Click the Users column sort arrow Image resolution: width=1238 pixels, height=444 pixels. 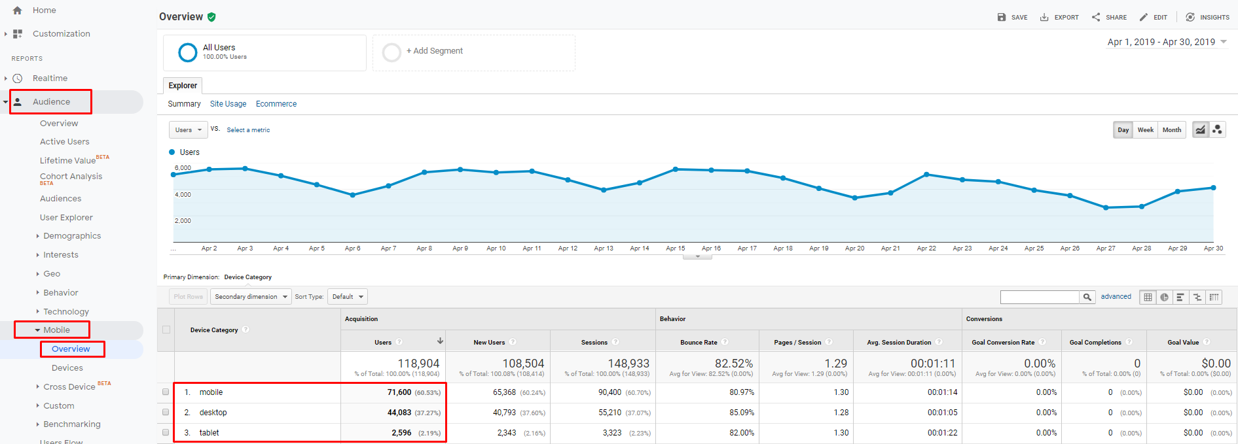point(441,341)
